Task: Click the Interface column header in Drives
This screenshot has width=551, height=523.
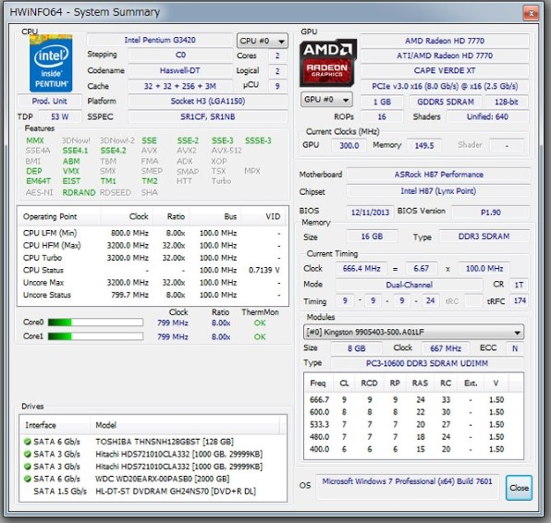Action: coord(55,425)
